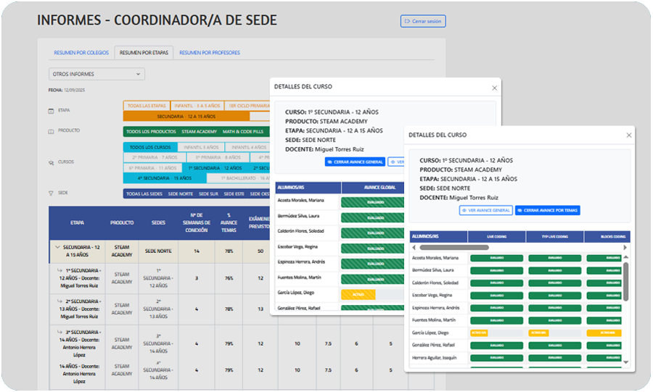Toggle the Sede Norte filter chip
The height and width of the screenshot is (392, 653).
(x=181, y=194)
